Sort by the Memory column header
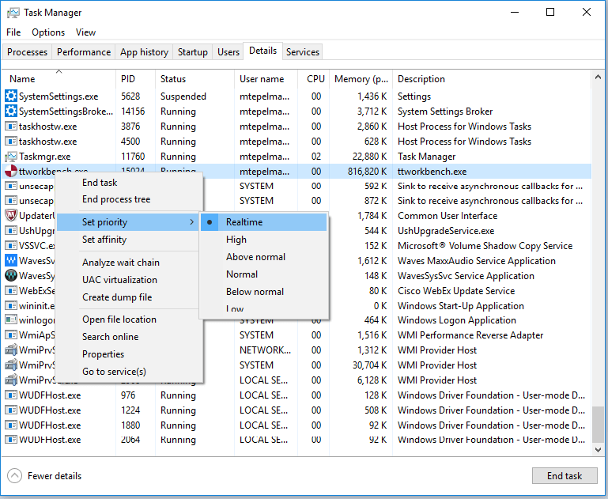 [361, 79]
